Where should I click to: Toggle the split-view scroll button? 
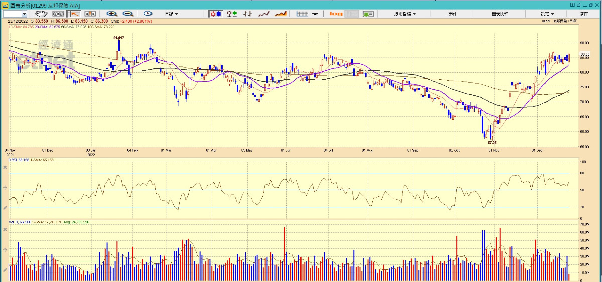click(90, 14)
